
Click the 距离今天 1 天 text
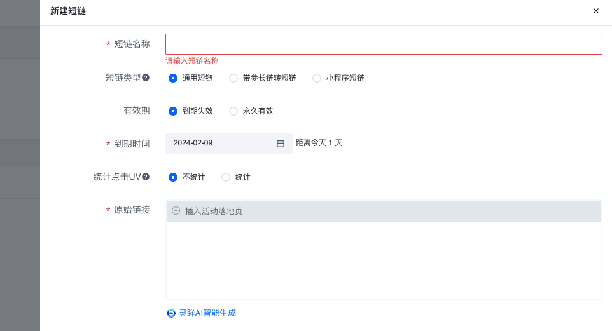tap(319, 144)
